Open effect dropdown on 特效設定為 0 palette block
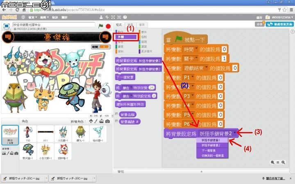 coord(131,96)
